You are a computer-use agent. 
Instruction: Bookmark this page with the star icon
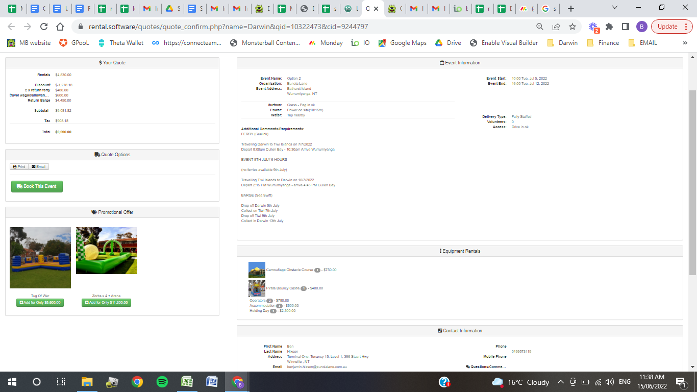coord(572,27)
